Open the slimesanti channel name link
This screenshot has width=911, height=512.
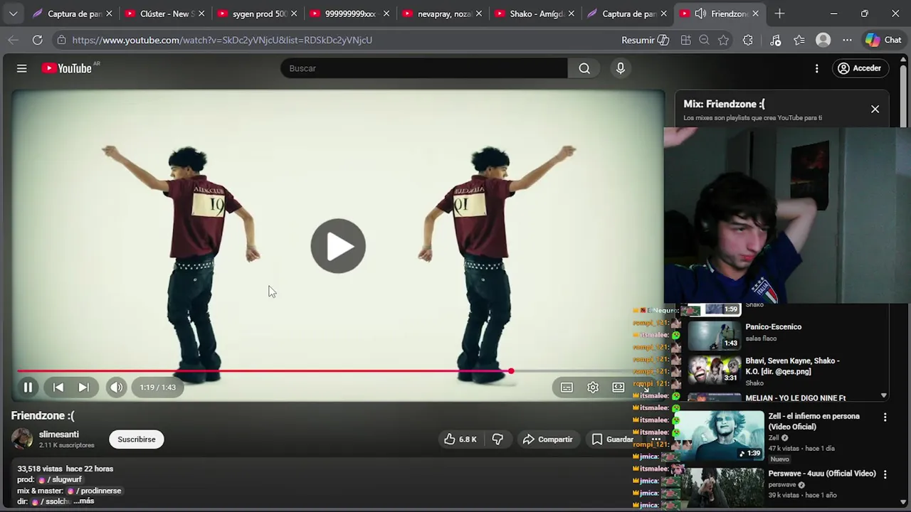(x=59, y=434)
